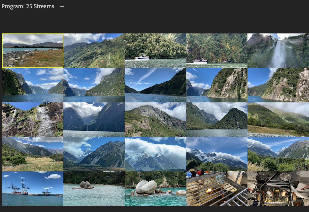Choose the metal grate stream with orange glow
309x212 pixels.
click(217, 189)
